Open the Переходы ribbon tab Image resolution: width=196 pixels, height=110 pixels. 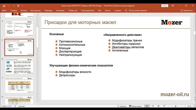coord(48,10)
